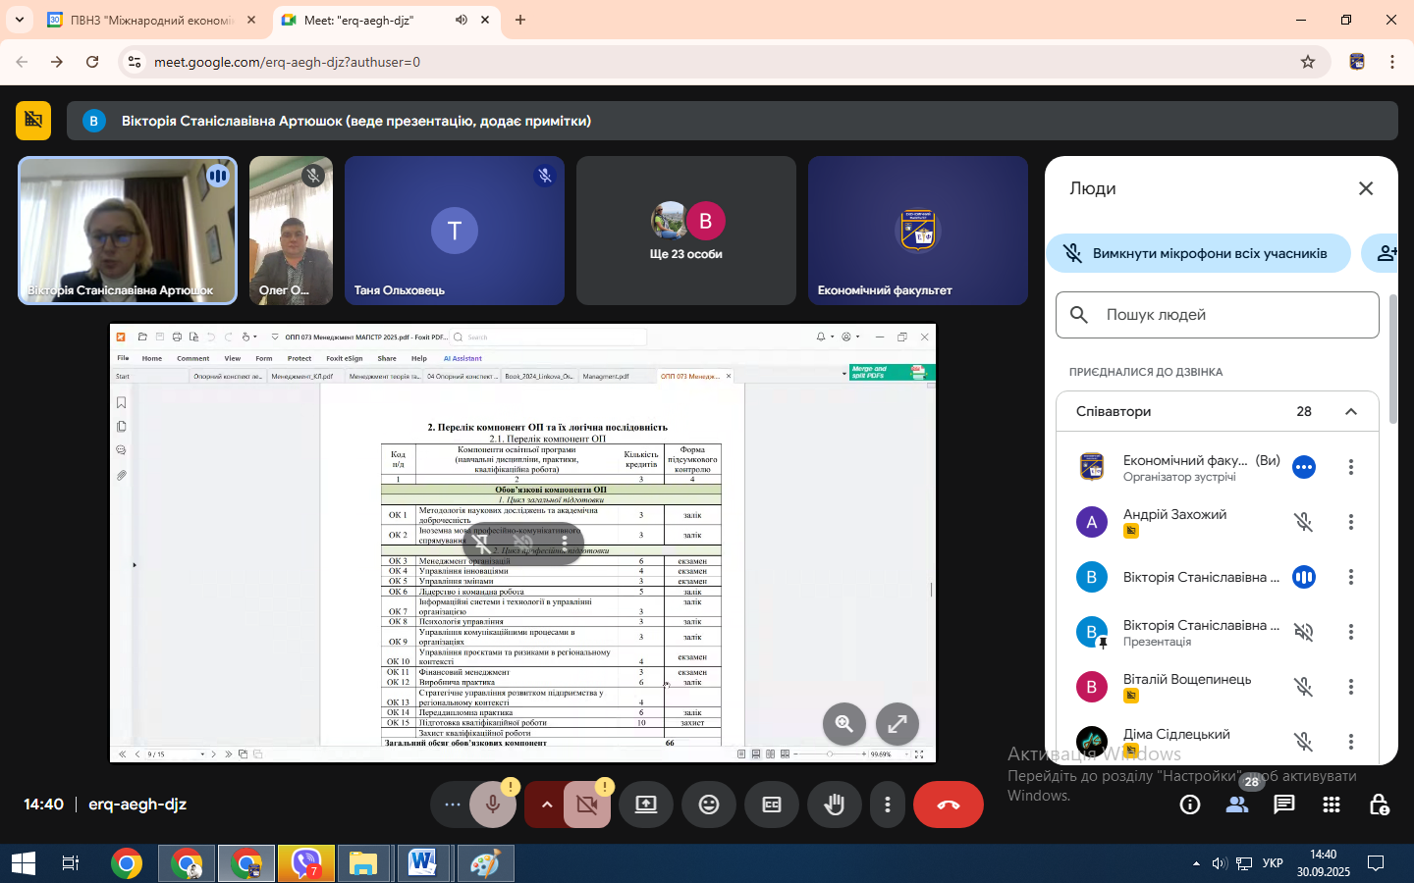Open audio settings arrow beside camera
This screenshot has height=883, width=1414.
point(547,805)
